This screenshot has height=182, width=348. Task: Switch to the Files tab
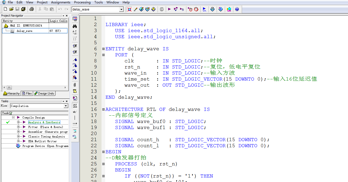(x=27, y=94)
